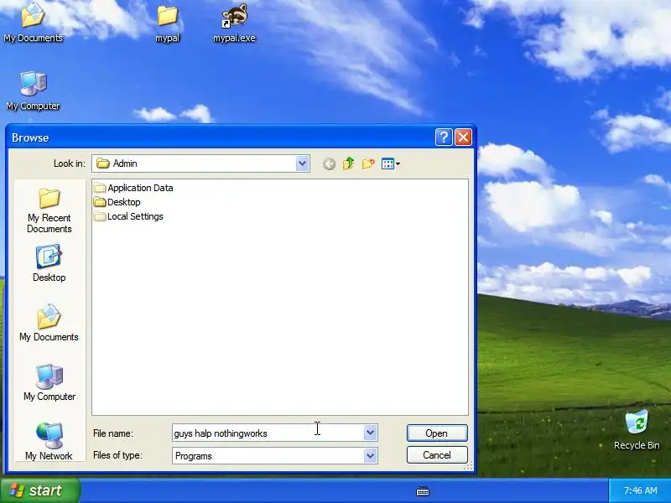Image resolution: width=671 pixels, height=503 pixels.
Task: Create a new folder in Browse dialog
Action: [x=368, y=163]
